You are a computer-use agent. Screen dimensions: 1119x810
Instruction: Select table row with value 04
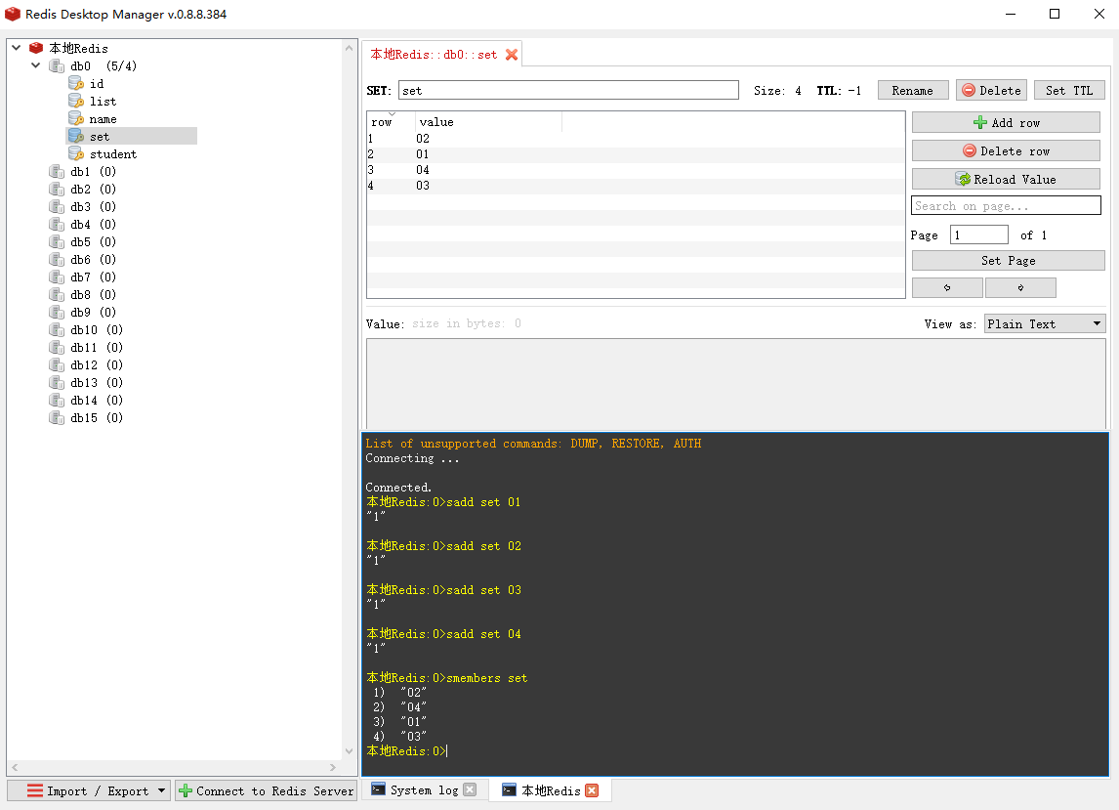(x=635, y=170)
